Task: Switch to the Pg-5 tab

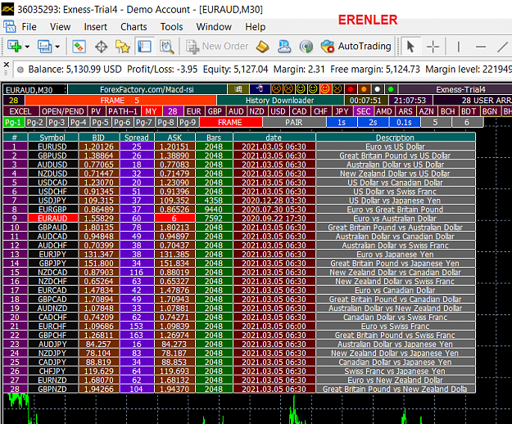Action: (100, 123)
